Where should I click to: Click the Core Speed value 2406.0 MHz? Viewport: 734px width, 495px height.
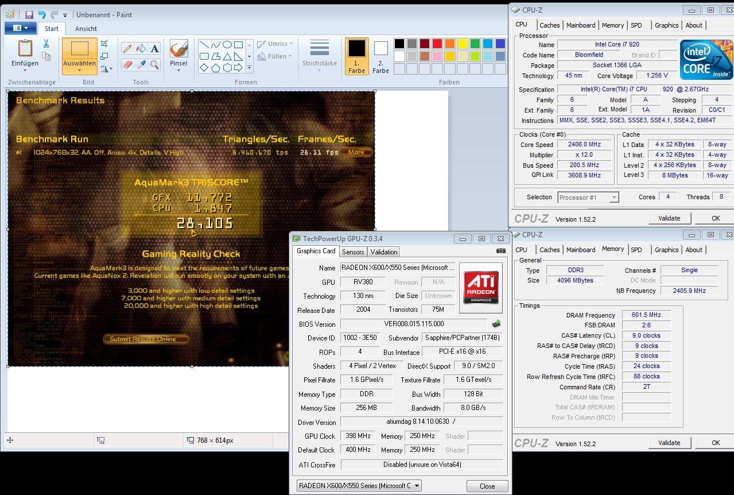585,145
